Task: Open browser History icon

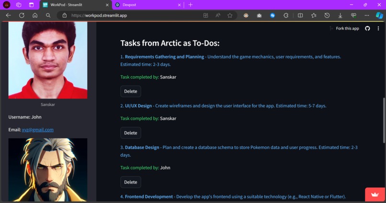Action: coord(327,15)
